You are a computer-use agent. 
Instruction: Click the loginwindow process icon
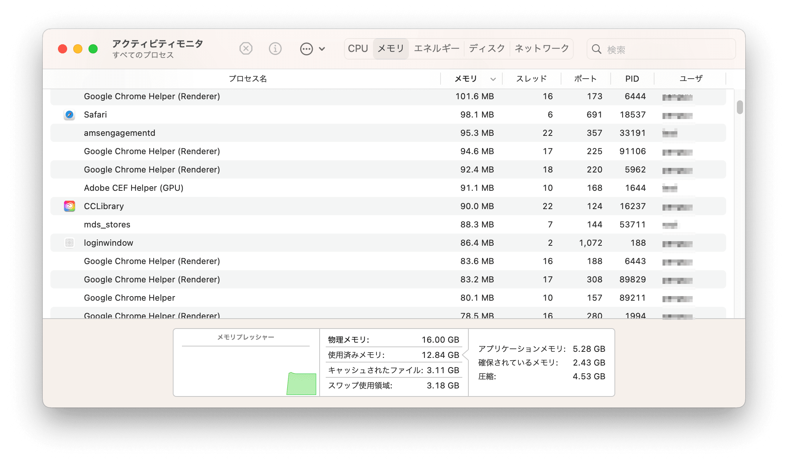tap(69, 243)
